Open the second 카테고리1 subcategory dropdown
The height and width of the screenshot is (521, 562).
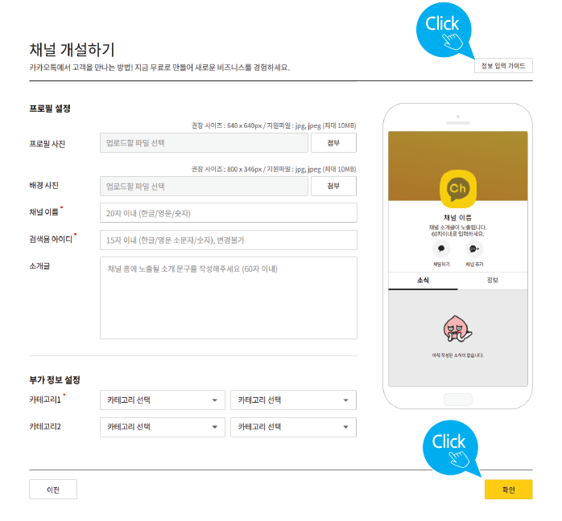click(293, 400)
